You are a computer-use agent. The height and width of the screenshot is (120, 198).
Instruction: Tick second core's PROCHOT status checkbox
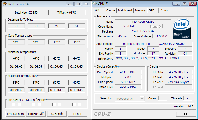(33, 104)
